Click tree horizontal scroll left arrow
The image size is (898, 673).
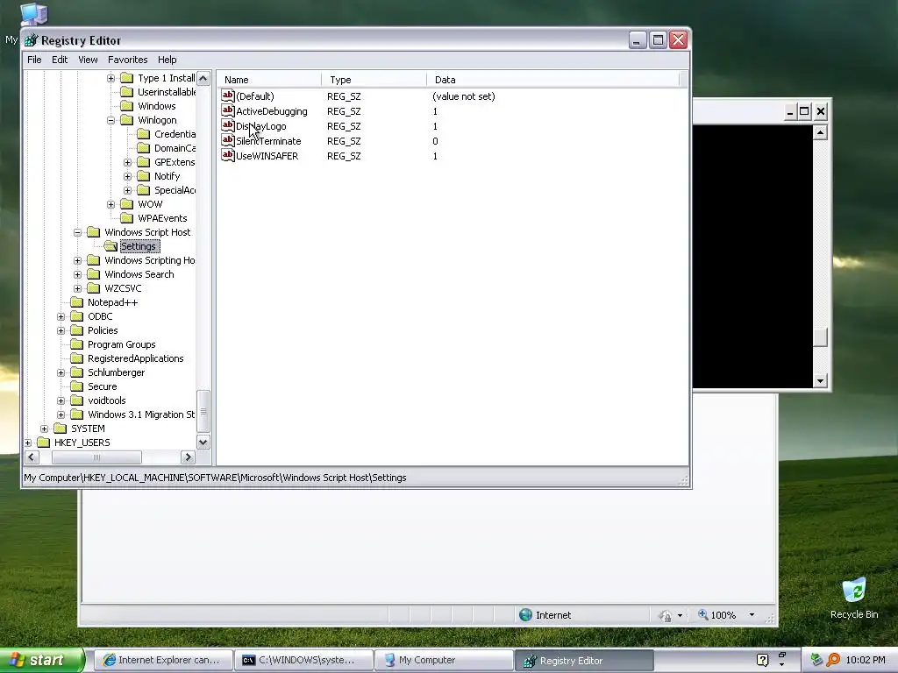(x=32, y=457)
